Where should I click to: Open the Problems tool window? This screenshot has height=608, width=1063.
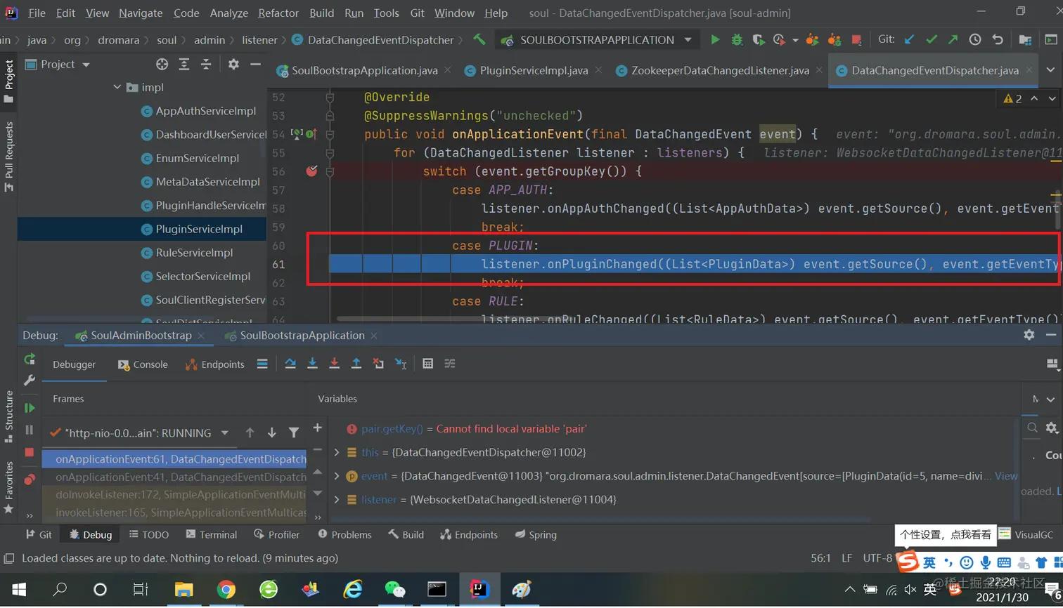(x=344, y=534)
